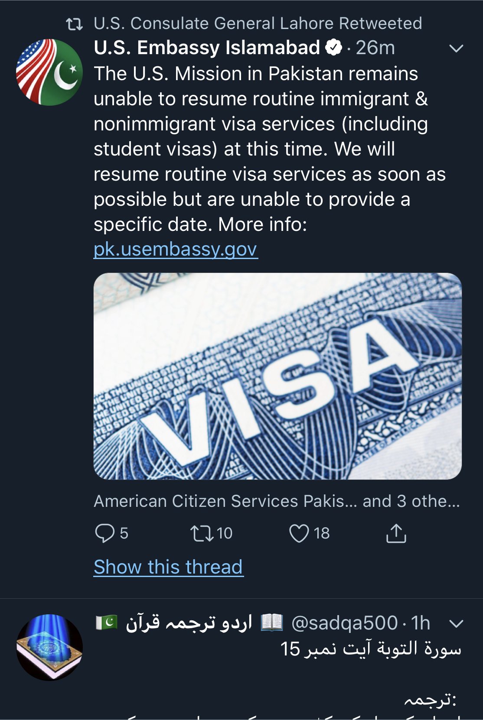The image size is (483, 720).
Task: Like the U.S. Embassy visa tweet
Action: 299,533
